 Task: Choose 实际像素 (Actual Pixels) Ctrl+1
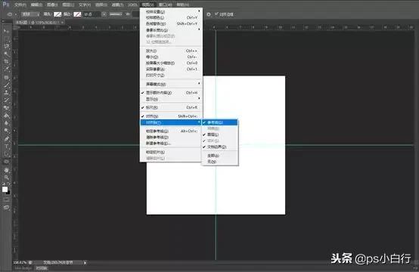coord(171,70)
